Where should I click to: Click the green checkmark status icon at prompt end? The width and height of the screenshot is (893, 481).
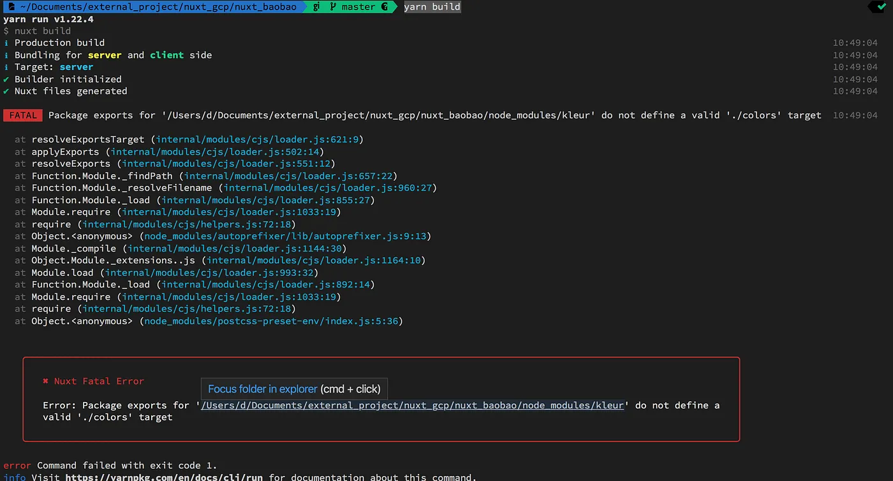coord(881,7)
